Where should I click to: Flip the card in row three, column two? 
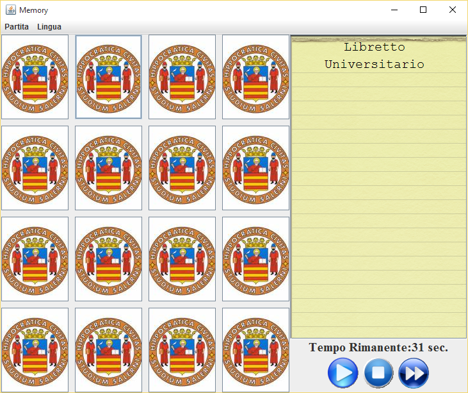108,259
